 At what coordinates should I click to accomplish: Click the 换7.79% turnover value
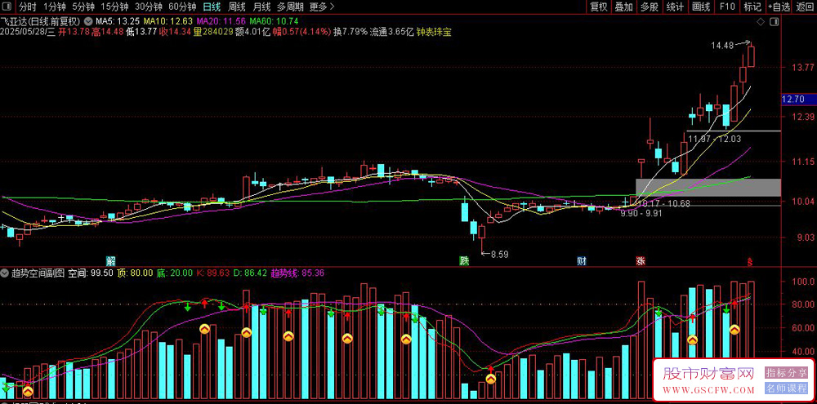350,32
